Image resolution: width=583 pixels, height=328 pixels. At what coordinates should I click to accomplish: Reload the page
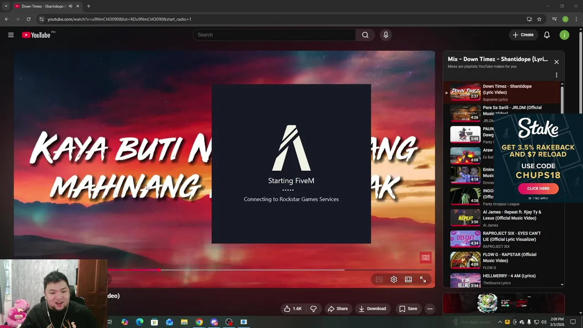28,19
